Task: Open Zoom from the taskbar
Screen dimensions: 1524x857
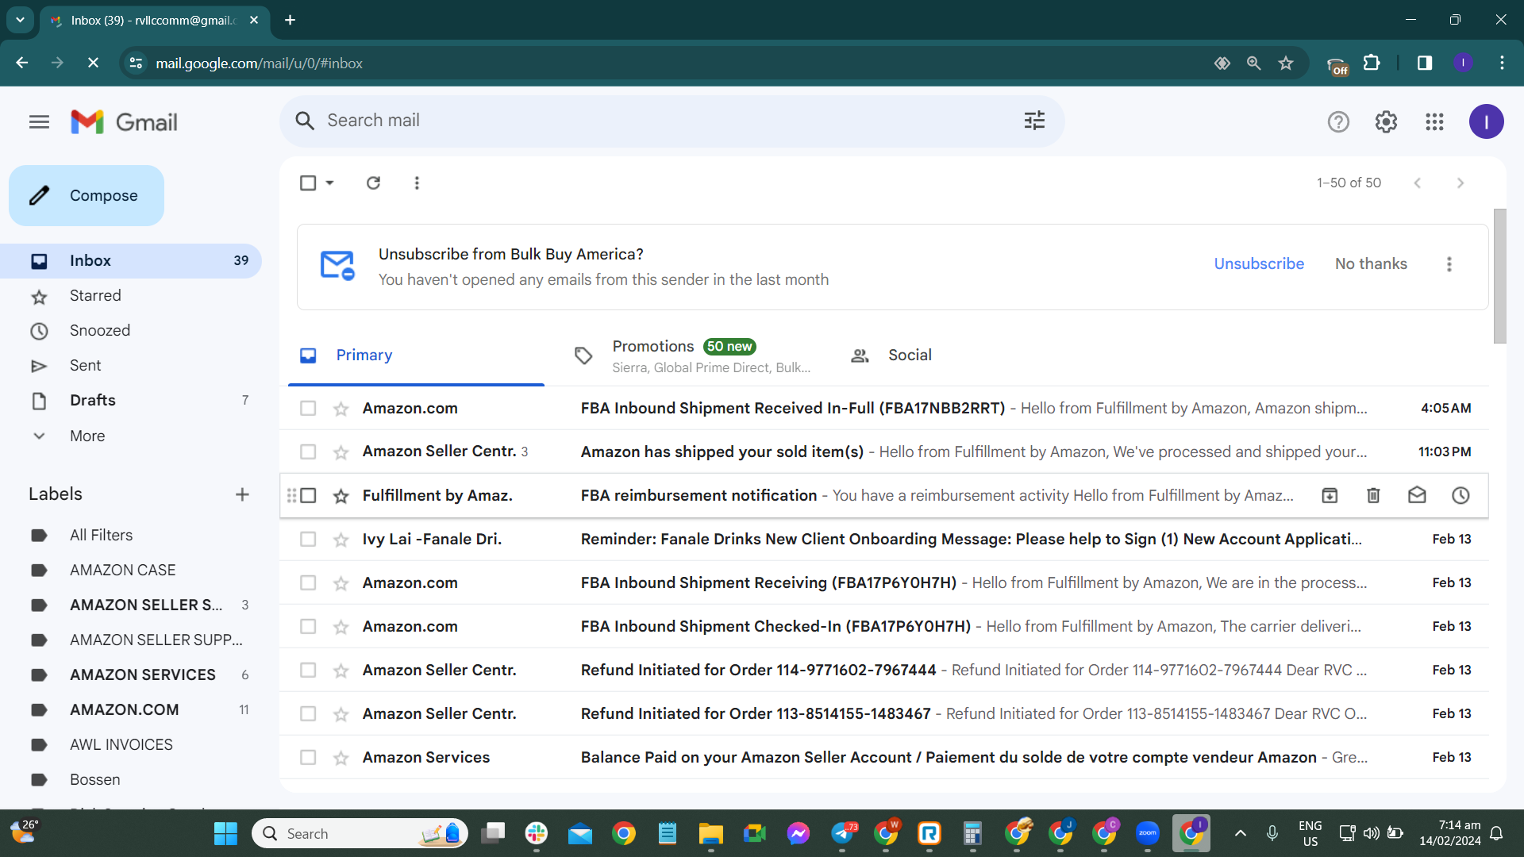Action: pos(1148,833)
